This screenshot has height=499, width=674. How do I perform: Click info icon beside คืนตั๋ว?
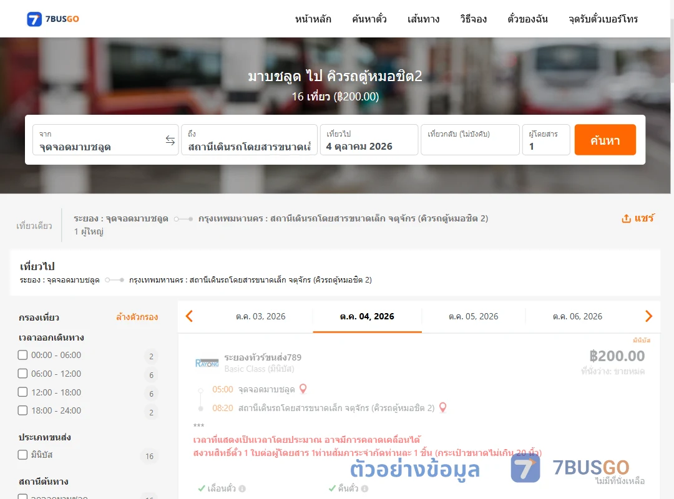coord(364,488)
